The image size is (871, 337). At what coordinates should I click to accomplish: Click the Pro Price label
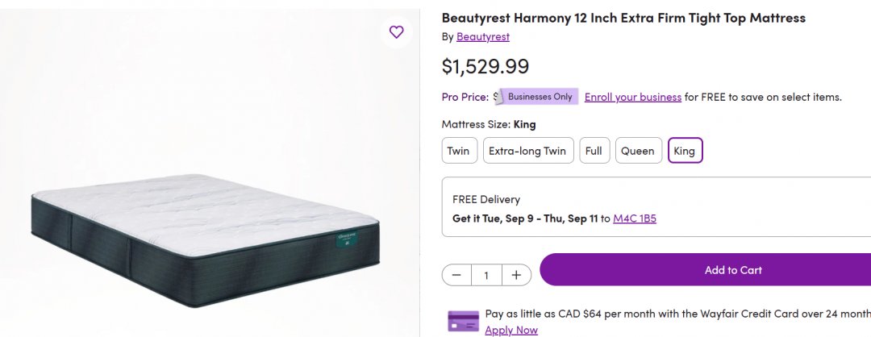465,97
